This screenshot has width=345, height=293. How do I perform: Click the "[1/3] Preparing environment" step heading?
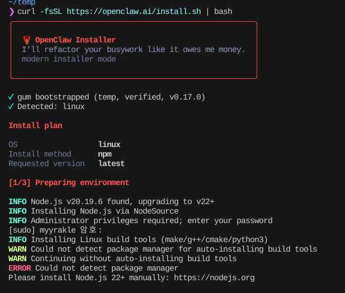69,182
